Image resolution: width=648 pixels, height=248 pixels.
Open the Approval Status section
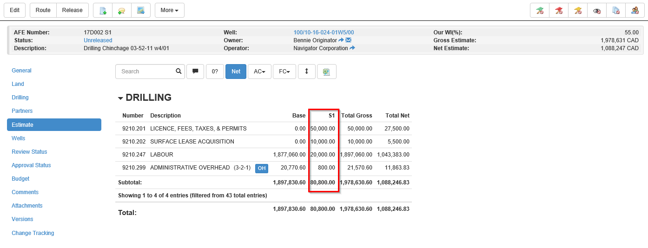pyautogui.click(x=31, y=165)
